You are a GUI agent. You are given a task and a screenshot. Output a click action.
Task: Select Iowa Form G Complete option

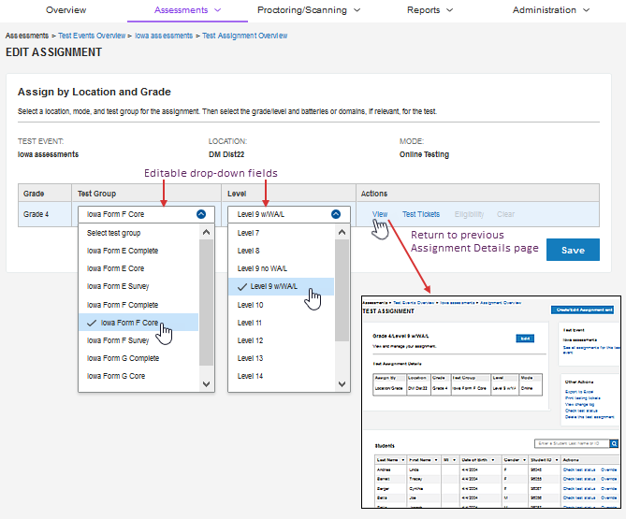point(138,358)
